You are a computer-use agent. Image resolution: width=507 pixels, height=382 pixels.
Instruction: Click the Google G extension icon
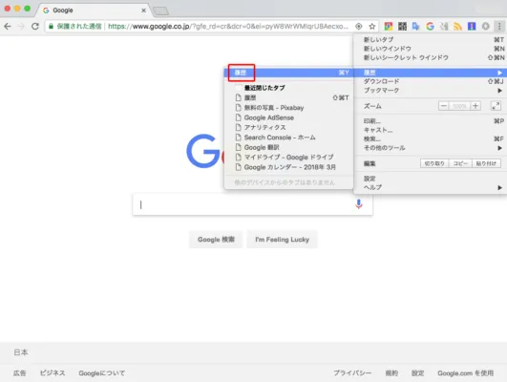click(x=430, y=26)
